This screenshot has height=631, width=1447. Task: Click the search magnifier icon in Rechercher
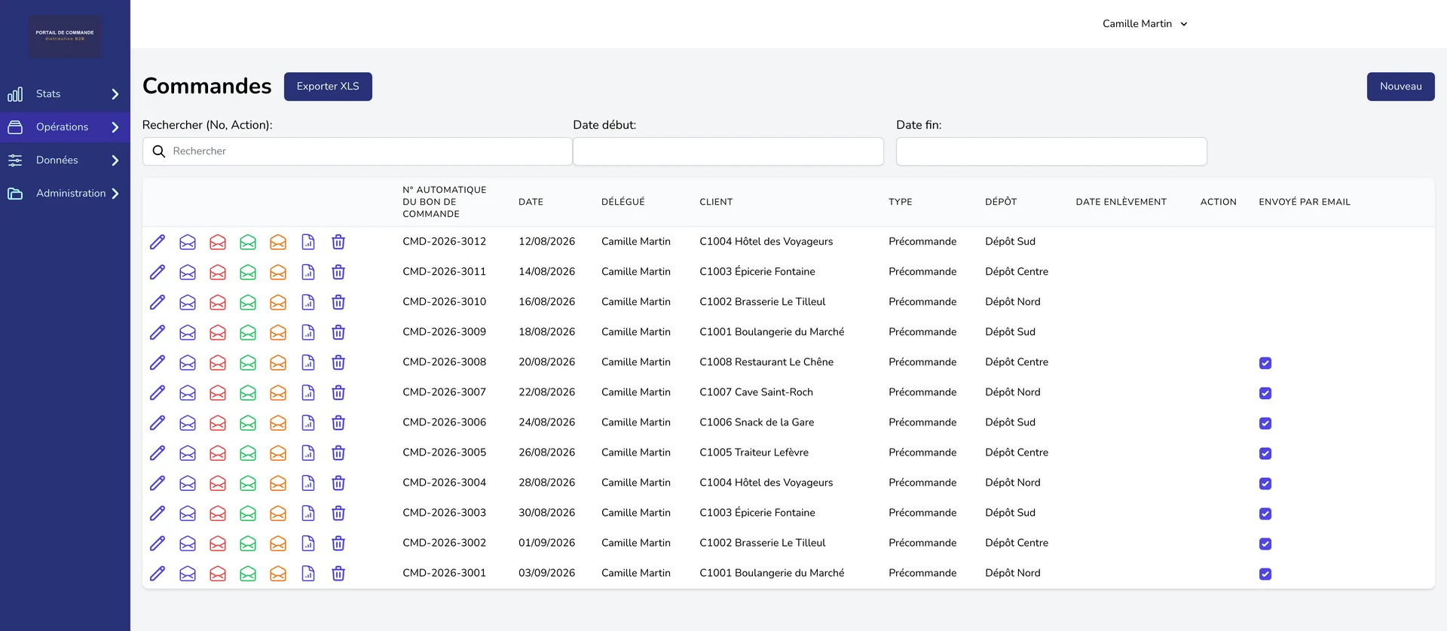(x=159, y=151)
